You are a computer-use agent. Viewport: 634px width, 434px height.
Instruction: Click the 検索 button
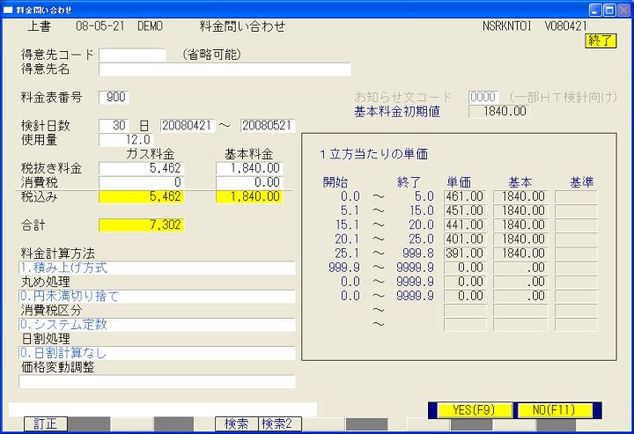click(237, 424)
